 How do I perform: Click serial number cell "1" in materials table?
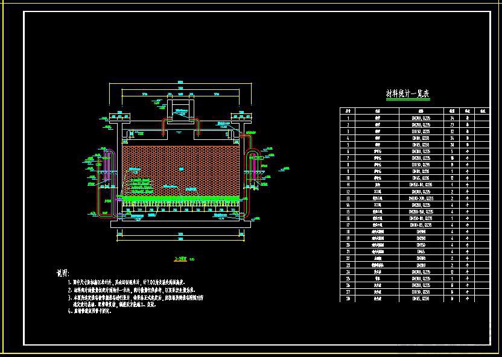point(348,118)
